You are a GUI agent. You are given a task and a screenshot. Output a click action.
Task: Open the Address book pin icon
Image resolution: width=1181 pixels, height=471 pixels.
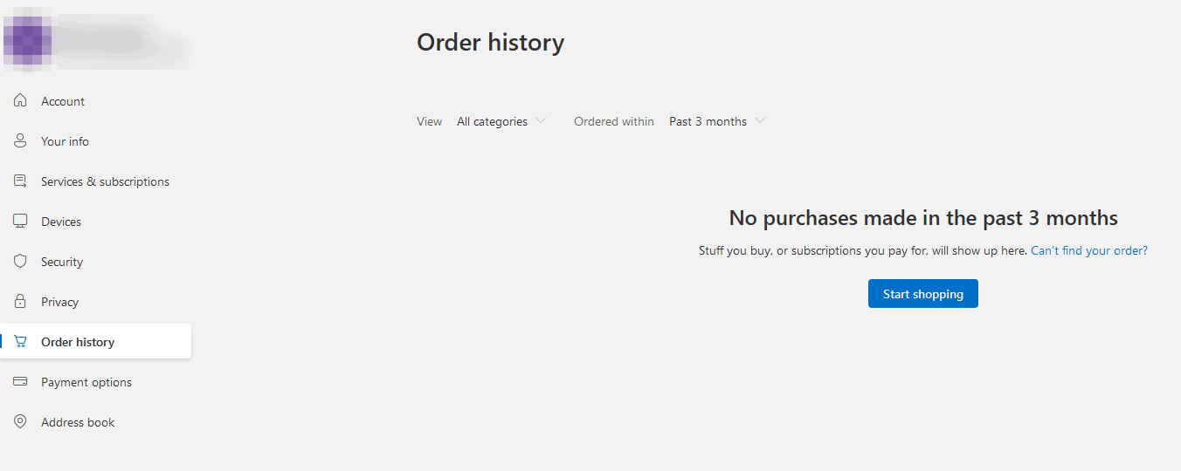(x=20, y=422)
